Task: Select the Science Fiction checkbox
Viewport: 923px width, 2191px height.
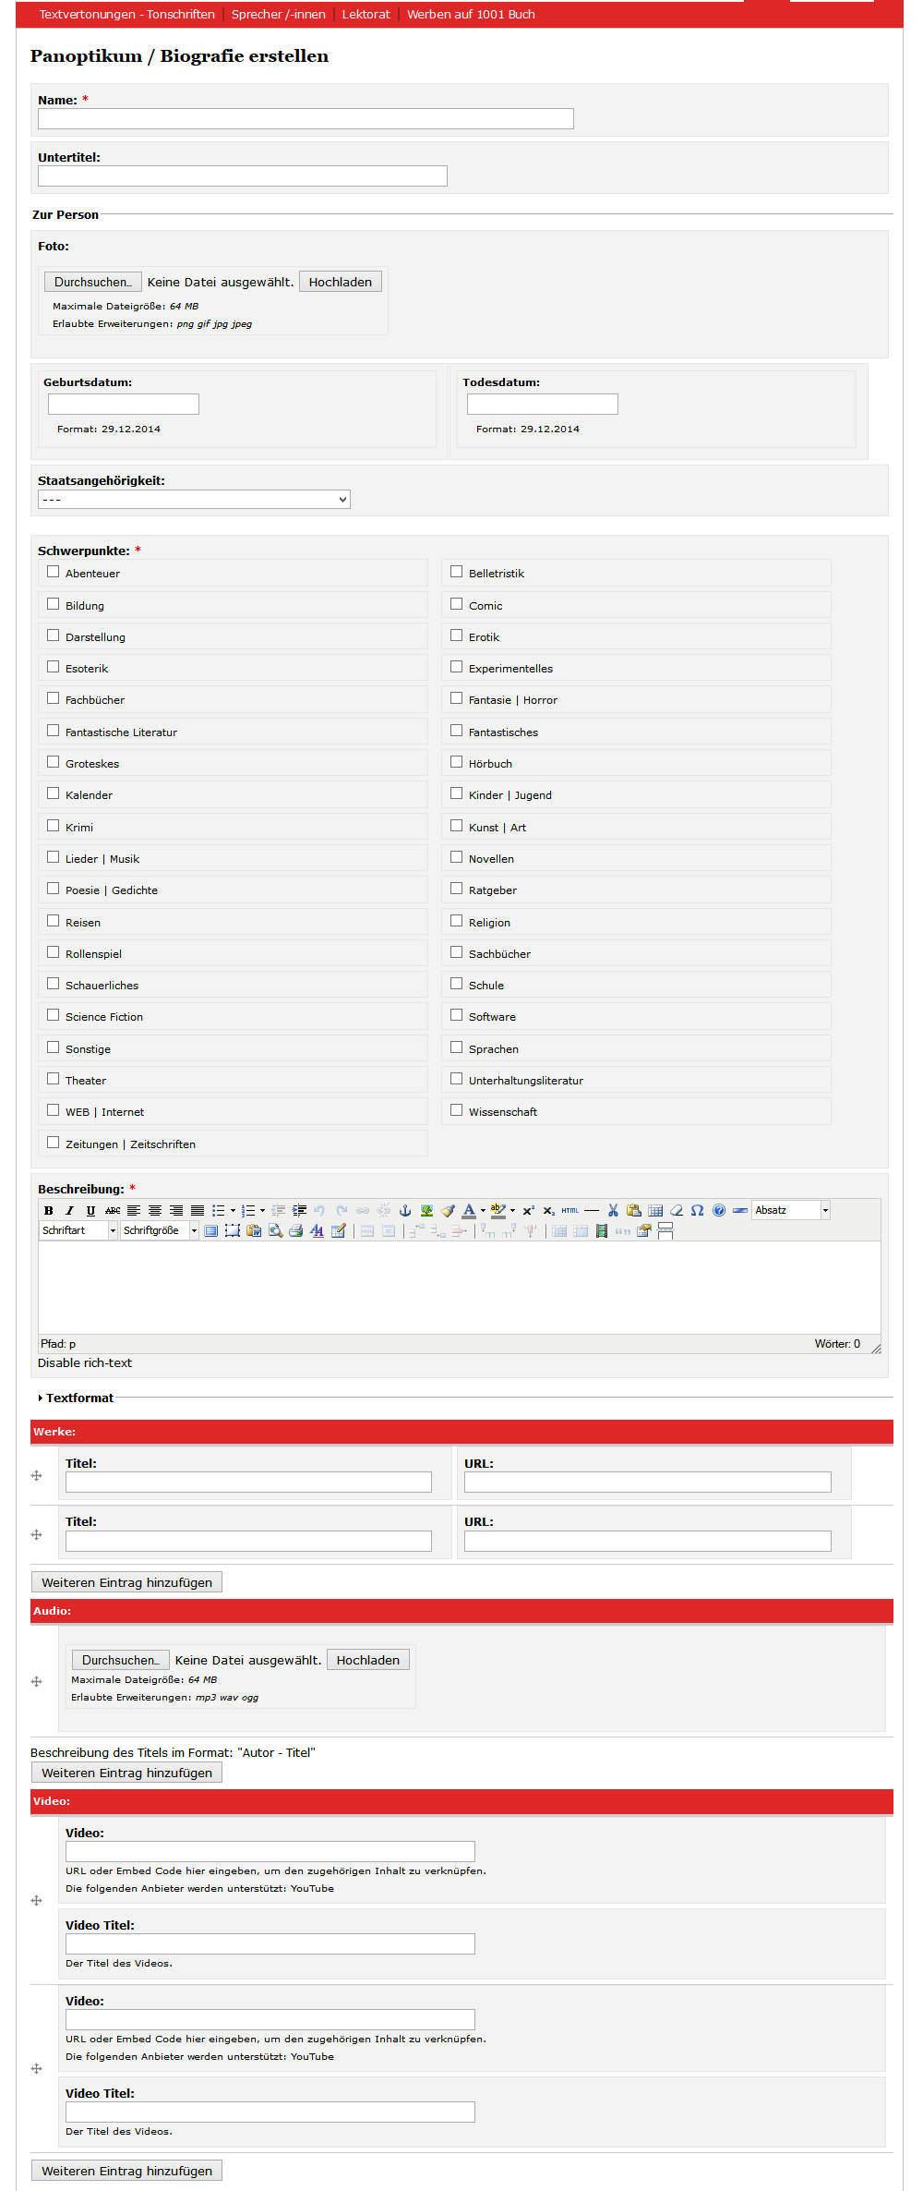Action: tap(54, 1015)
